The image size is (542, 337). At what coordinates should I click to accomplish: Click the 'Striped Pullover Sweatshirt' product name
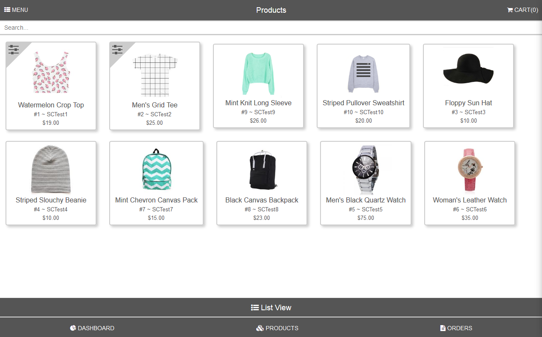tap(363, 103)
